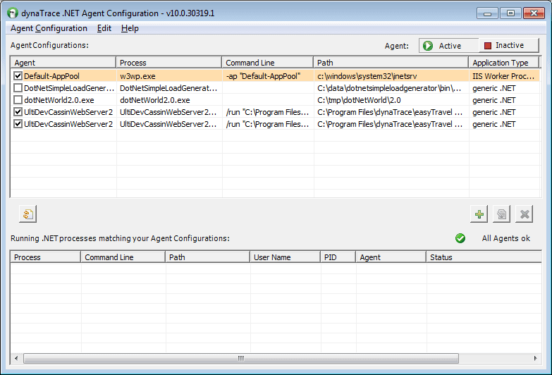This screenshot has height=375, width=552.
Task: Sort by Process column in configurations table
Action: coord(169,63)
